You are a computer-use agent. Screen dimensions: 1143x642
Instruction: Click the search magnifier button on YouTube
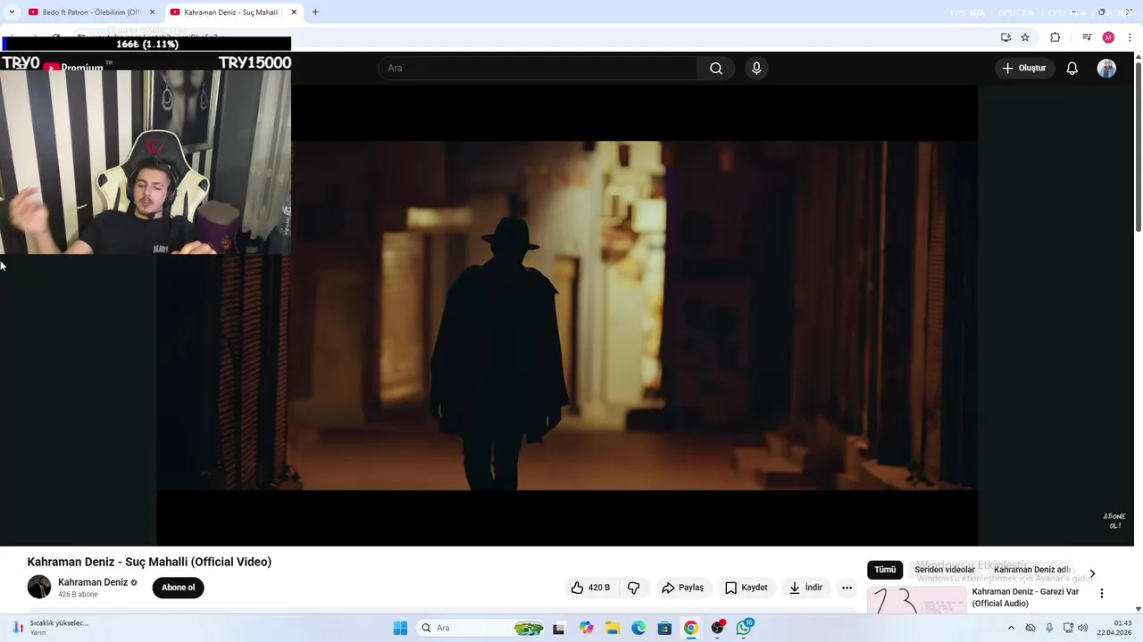click(x=716, y=69)
